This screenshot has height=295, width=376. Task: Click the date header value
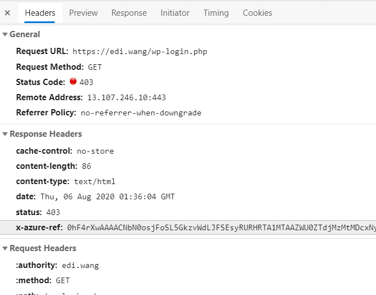[108, 197]
